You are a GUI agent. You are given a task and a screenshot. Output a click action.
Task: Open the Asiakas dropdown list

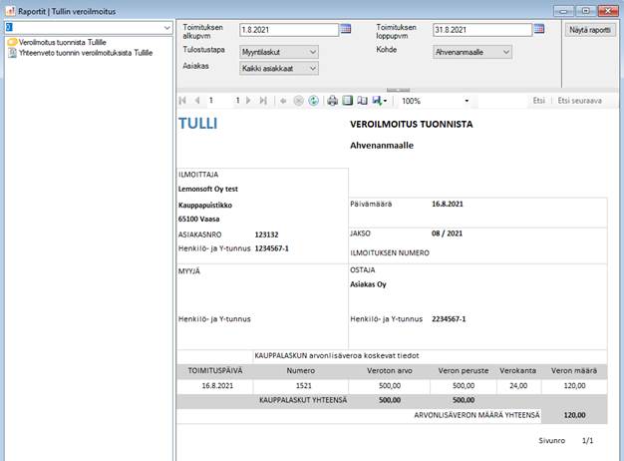pyautogui.click(x=313, y=69)
